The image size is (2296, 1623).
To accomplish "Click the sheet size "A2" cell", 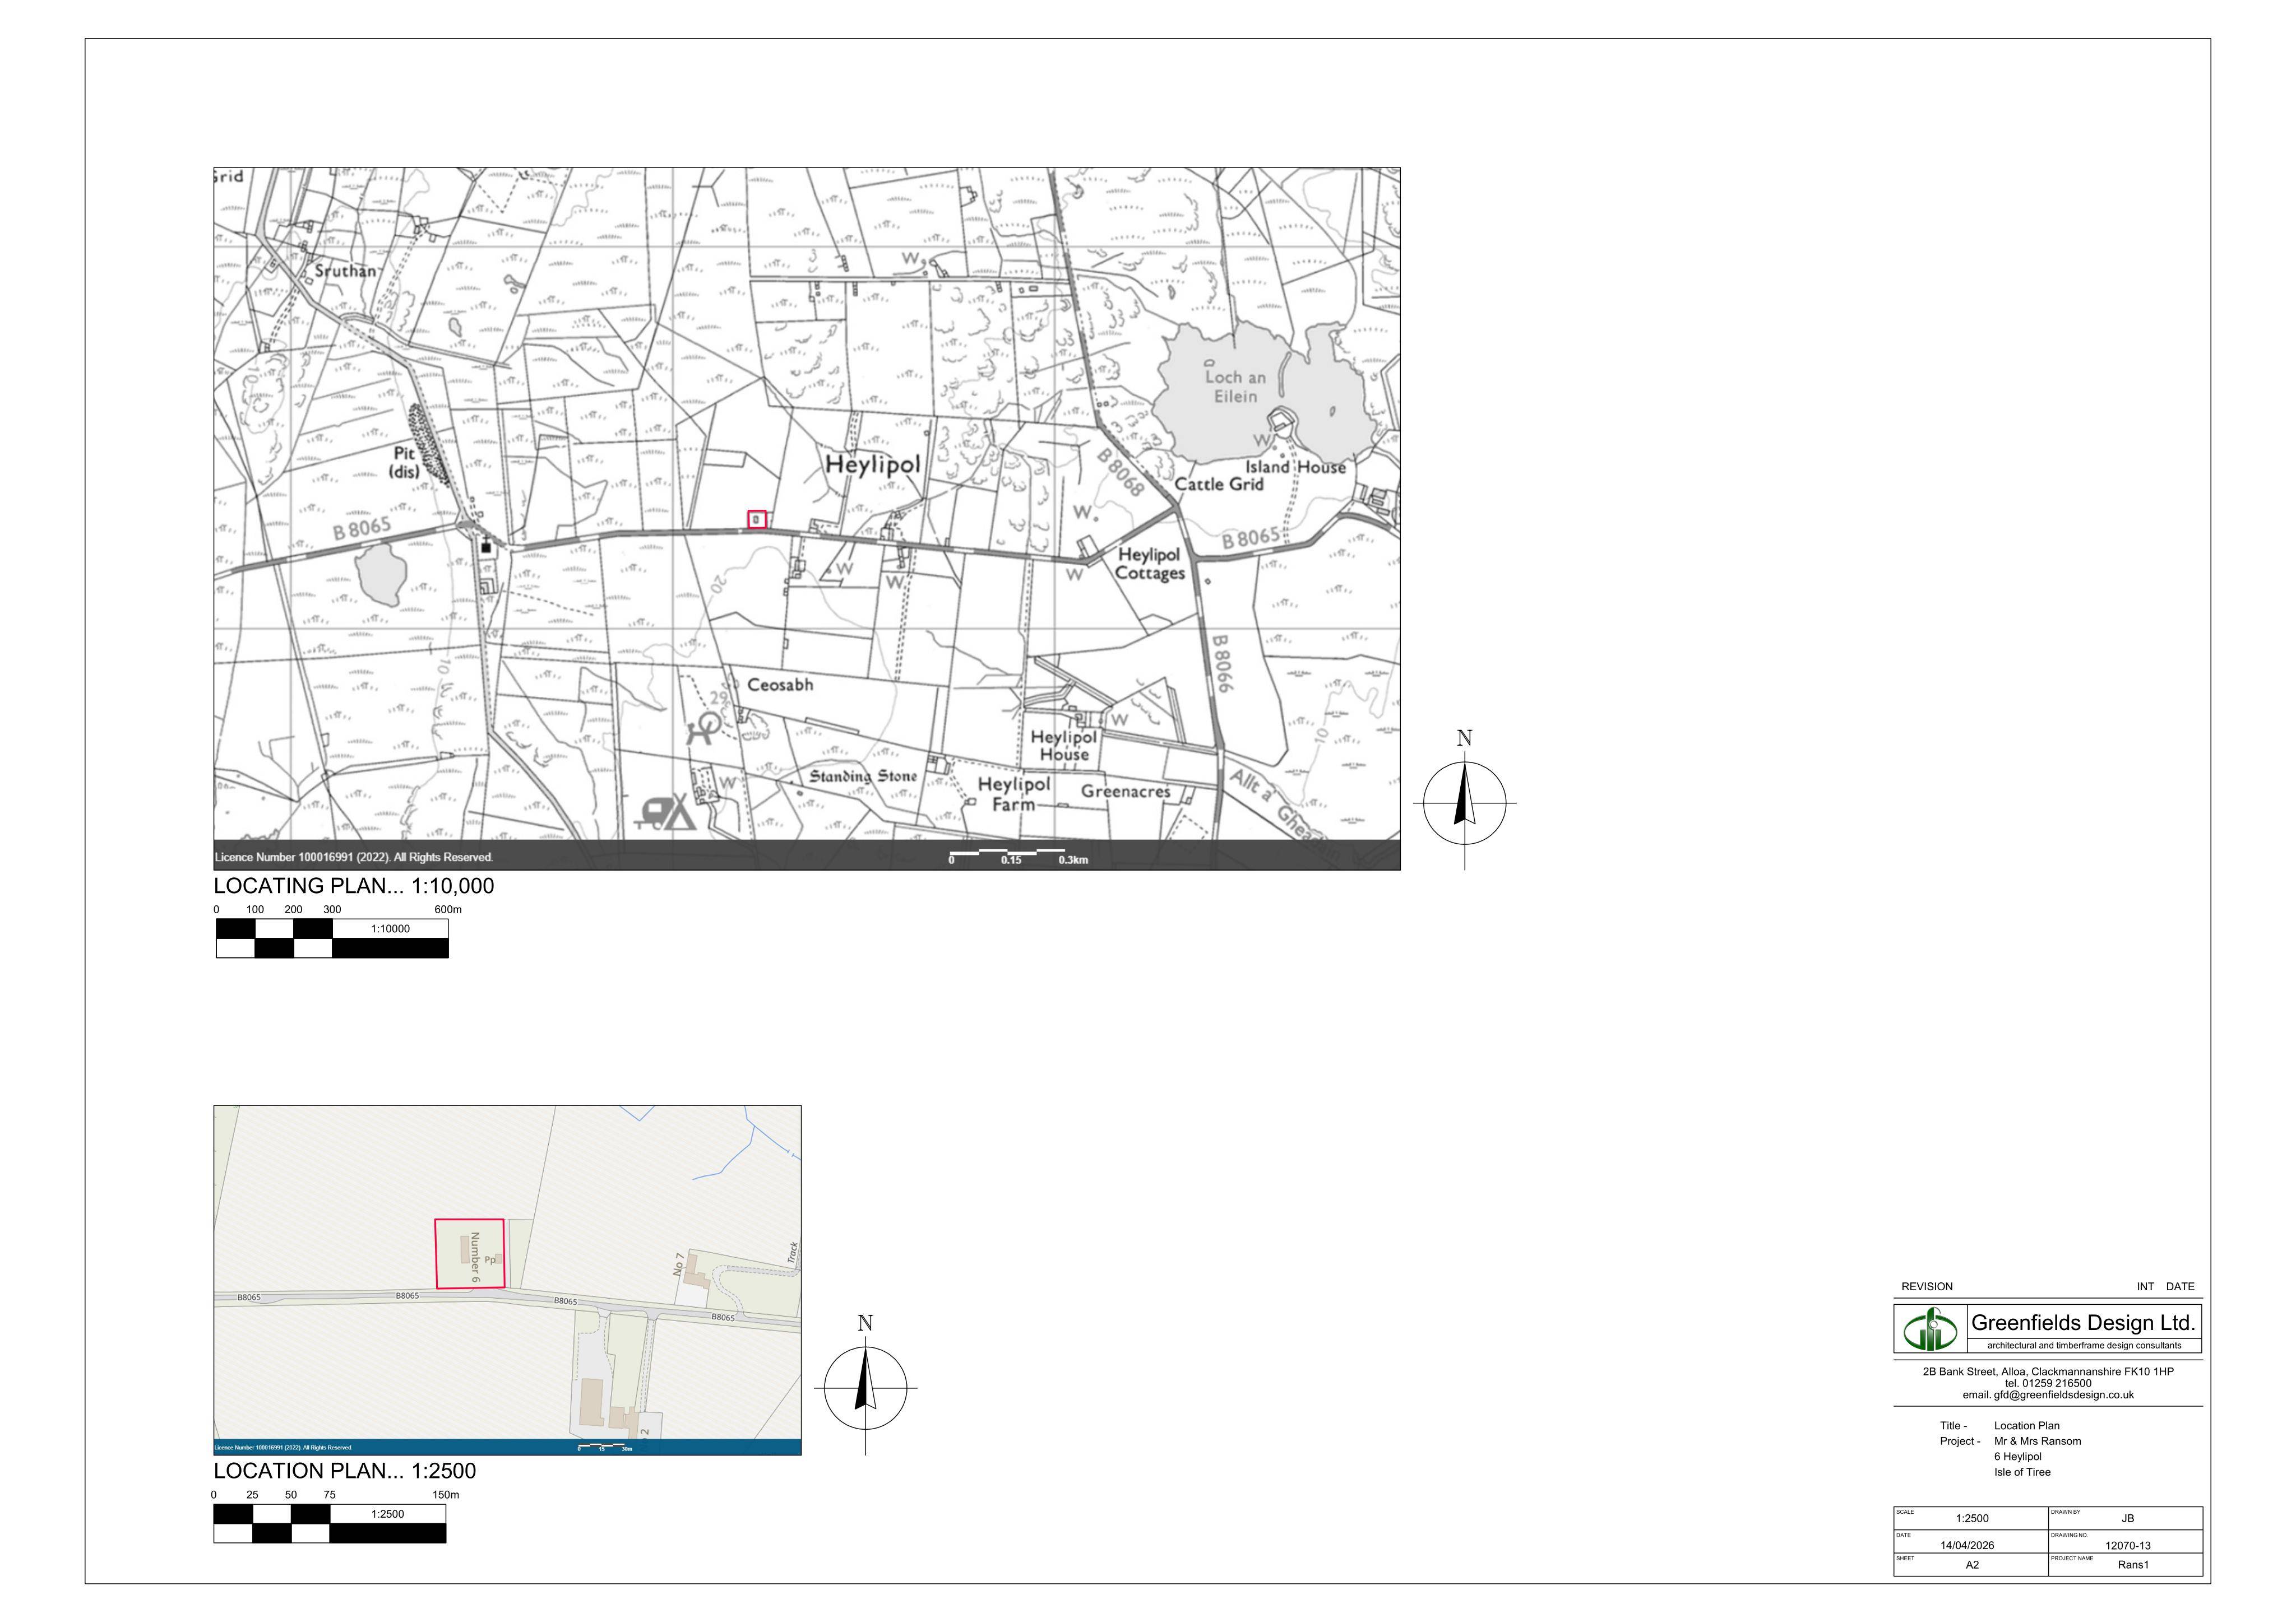I will tap(1972, 1565).
